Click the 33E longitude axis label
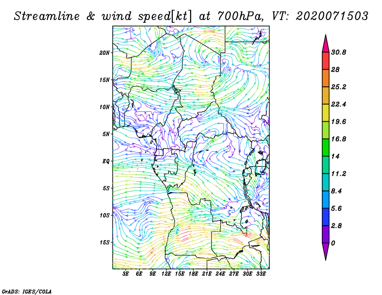382x295 pixels. point(261,274)
